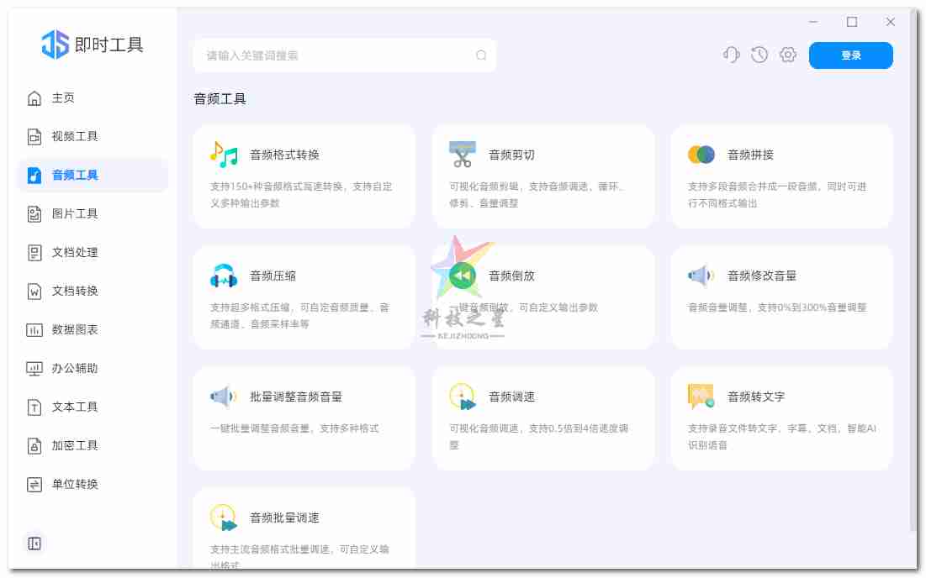Open the history clock icon

click(759, 54)
